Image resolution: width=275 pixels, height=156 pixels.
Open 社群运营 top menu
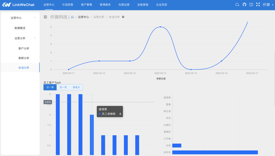124,5
